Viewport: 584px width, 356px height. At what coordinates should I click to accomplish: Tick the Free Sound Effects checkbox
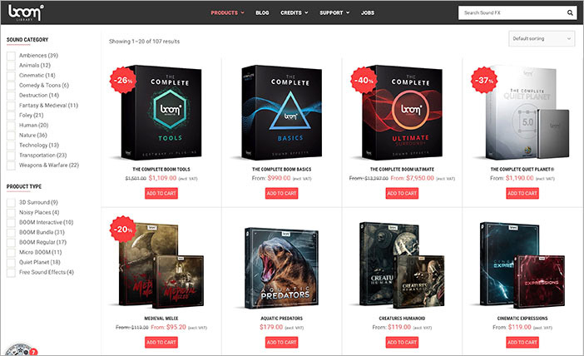pos(11,273)
